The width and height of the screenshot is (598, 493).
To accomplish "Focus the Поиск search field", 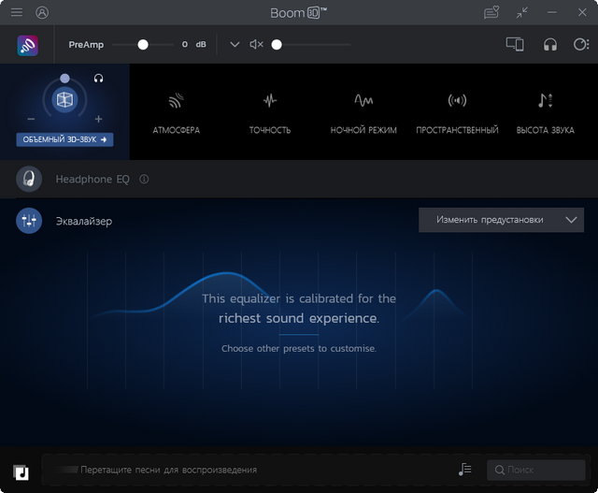I will tap(535, 470).
